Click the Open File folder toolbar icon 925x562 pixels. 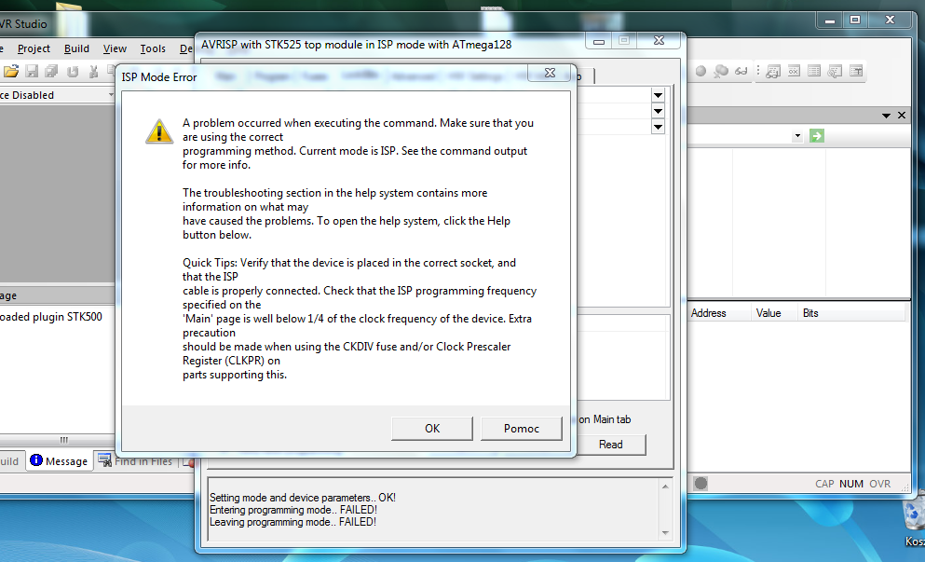11,72
